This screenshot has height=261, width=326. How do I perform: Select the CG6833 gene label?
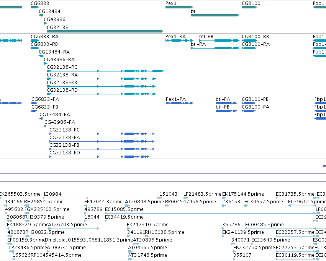[40, 3]
